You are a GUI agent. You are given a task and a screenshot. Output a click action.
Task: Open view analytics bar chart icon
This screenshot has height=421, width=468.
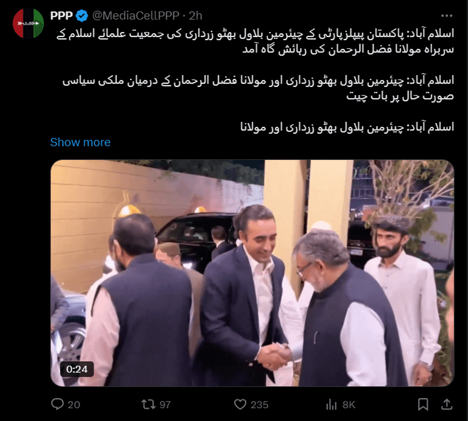[x=331, y=405]
